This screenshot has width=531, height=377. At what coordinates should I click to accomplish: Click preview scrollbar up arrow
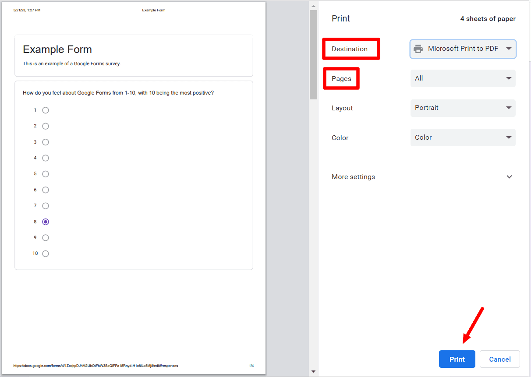pos(313,6)
